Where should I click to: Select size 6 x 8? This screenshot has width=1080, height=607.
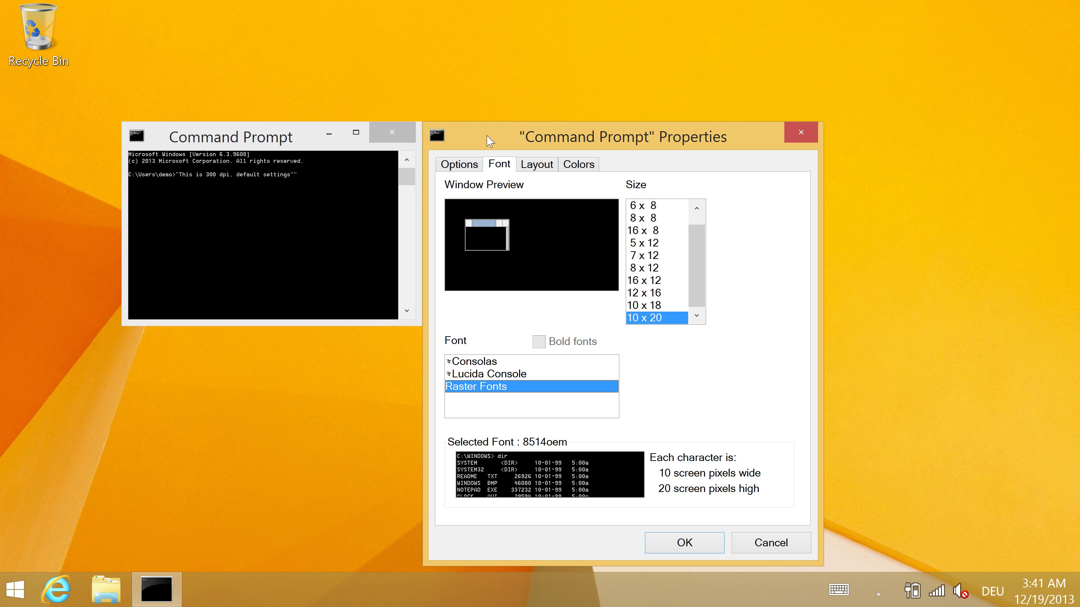tap(657, 205)
